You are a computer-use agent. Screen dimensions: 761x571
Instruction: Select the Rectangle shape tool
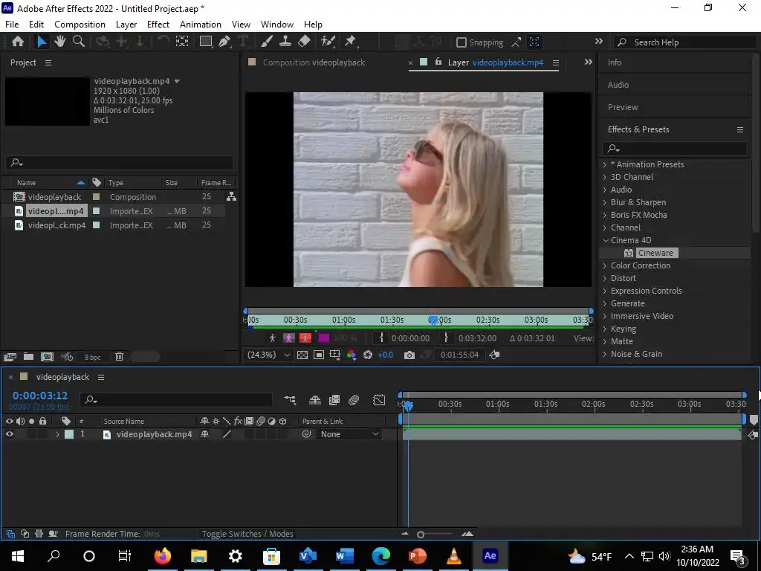(206, 42)
